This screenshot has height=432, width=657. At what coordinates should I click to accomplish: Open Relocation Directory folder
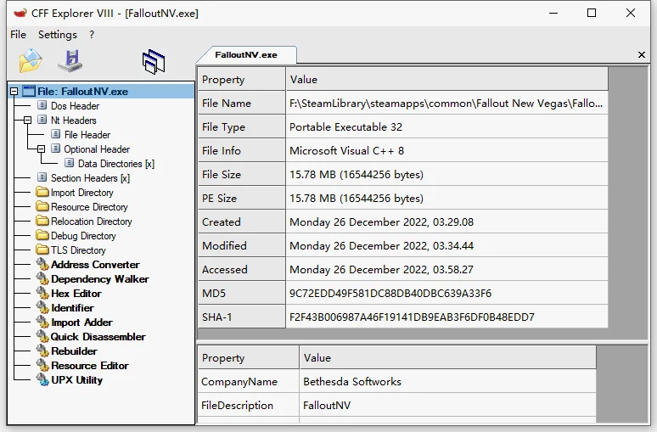pos(92,222)
